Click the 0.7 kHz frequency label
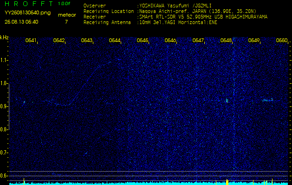This screenshot has width=292, height=185. (x=3, y=153)
